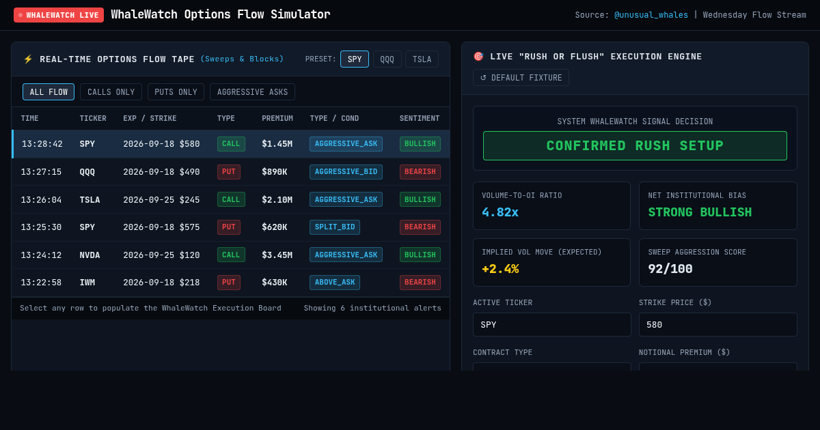Select the QQQ preset
820x430 pixels.
coord(387,59)
